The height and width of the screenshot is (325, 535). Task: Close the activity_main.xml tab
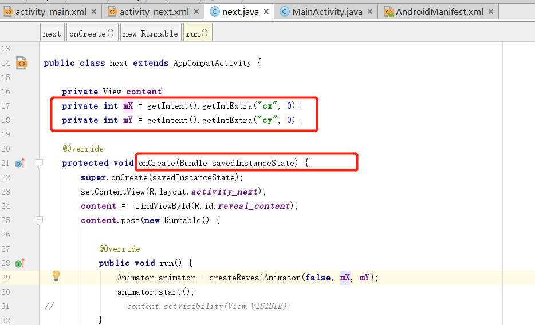point(94,11)
